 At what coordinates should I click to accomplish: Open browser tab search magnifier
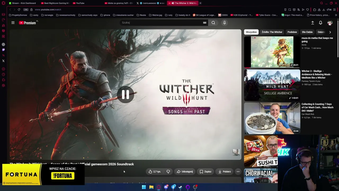322,3
